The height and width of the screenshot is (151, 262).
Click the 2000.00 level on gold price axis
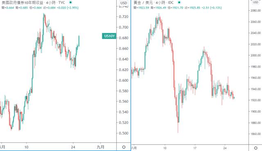255,55
